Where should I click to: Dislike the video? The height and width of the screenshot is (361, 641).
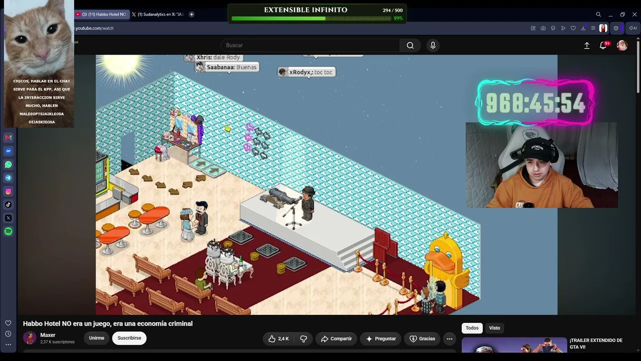[x=303, y=339]
